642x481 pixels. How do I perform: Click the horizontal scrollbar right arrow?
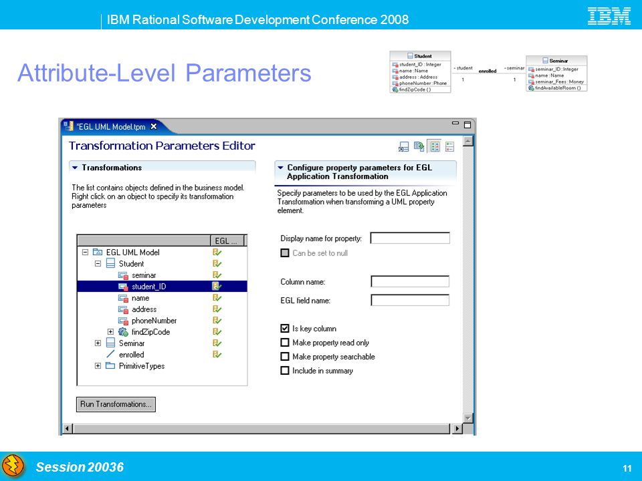457,429
